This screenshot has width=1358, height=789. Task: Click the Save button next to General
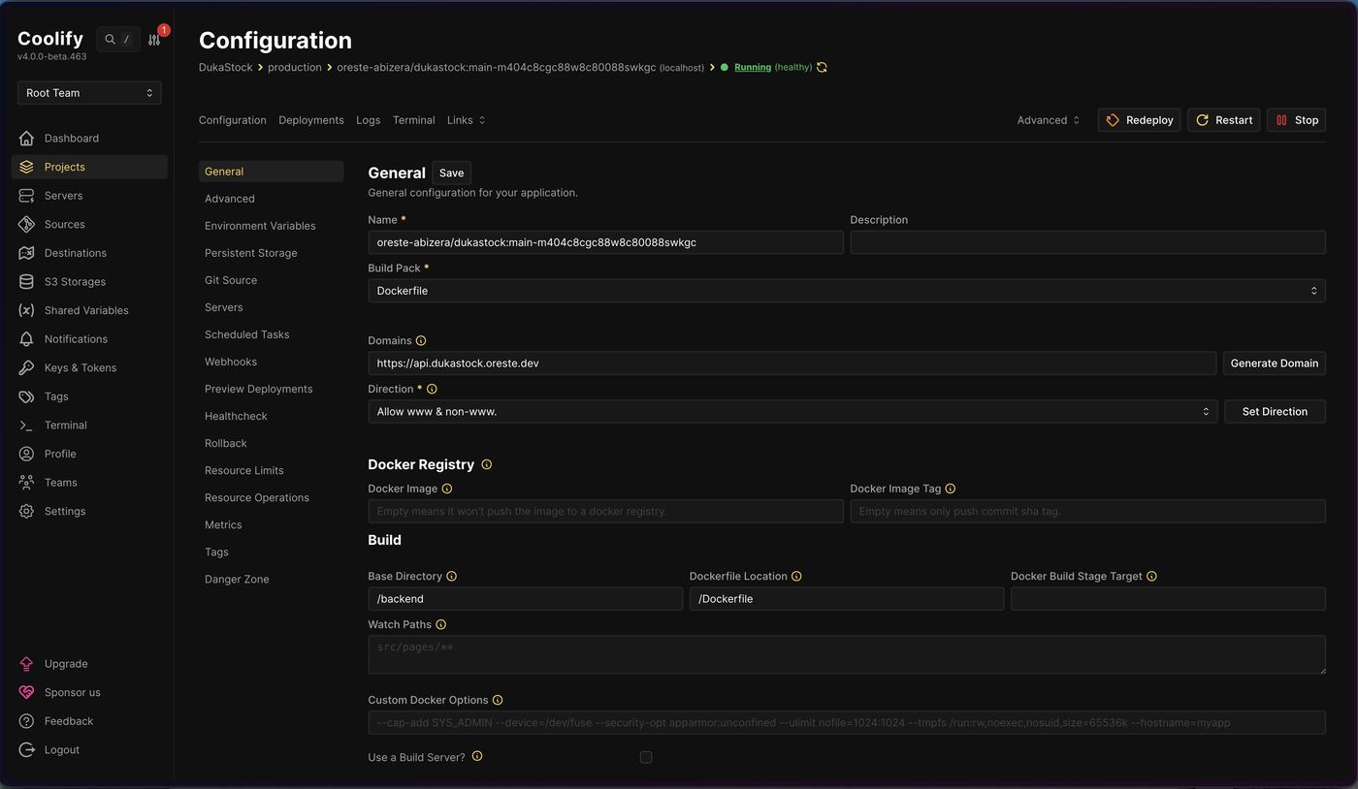click(x=452, y=173)
